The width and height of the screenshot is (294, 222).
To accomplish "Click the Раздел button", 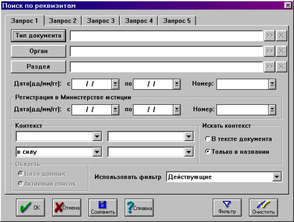I will (x=38, y=67).
